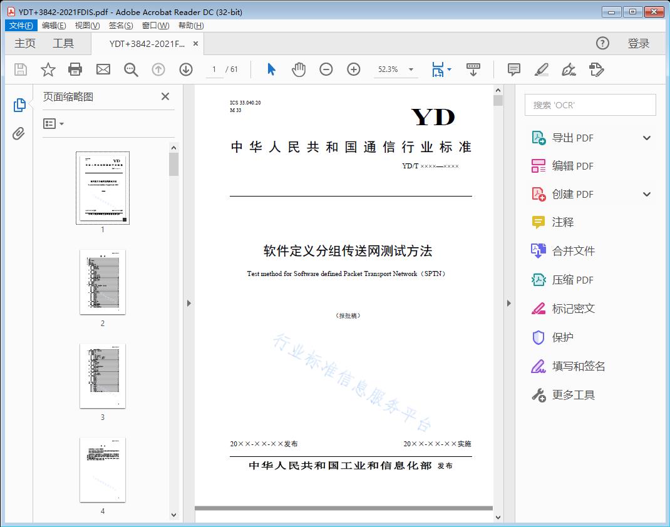Open the thumbnail panel options dropdown
The image size is (670, 527).
pos(53,123)
